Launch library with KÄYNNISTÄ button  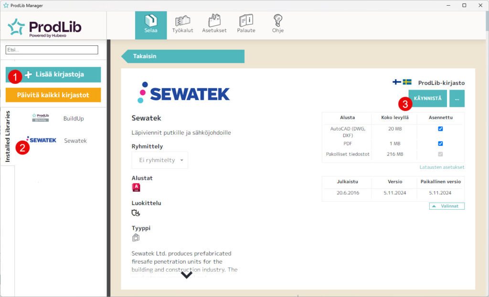coord(427,98)
